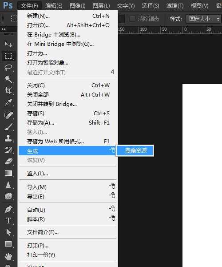Select the Sponge tool

click(8, 196)
